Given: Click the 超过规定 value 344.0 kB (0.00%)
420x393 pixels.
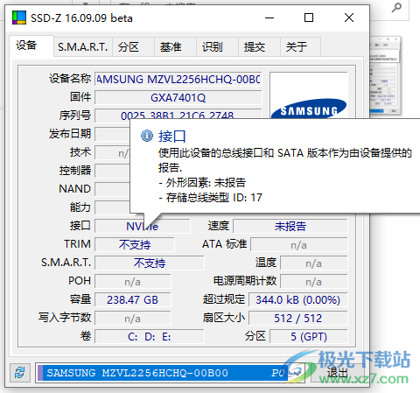Looking at the screenshot, I should coord(298,299).
